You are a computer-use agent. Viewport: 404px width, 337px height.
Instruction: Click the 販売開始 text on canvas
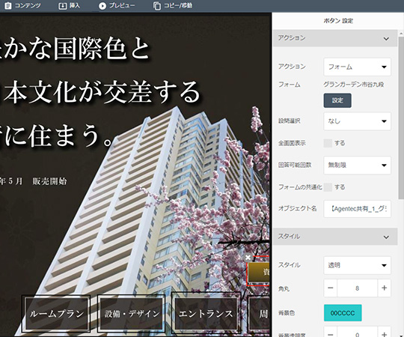click(x=49, y=181)
